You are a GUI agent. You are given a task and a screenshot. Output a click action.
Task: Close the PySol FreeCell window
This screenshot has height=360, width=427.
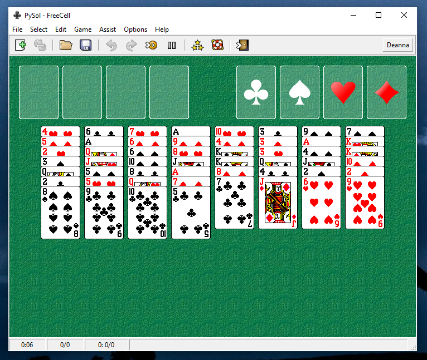click(x=404, y=15)
